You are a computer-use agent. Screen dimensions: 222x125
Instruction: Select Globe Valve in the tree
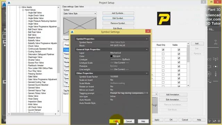coord(33,96)
